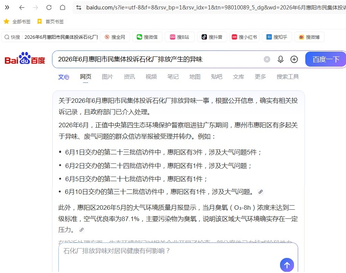
Task: Switch to 图片 images tab
Action: [x=107, y=77]
